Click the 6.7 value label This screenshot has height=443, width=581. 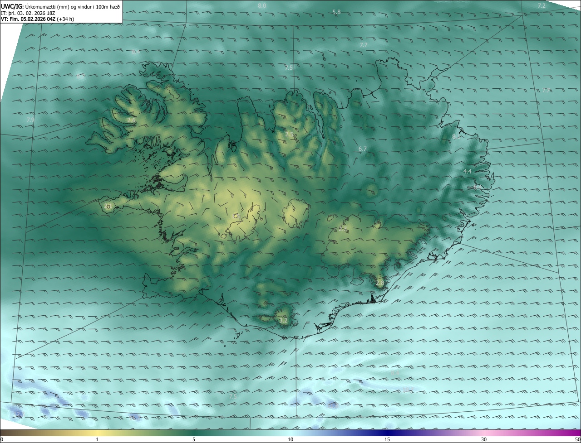(362, 149)
